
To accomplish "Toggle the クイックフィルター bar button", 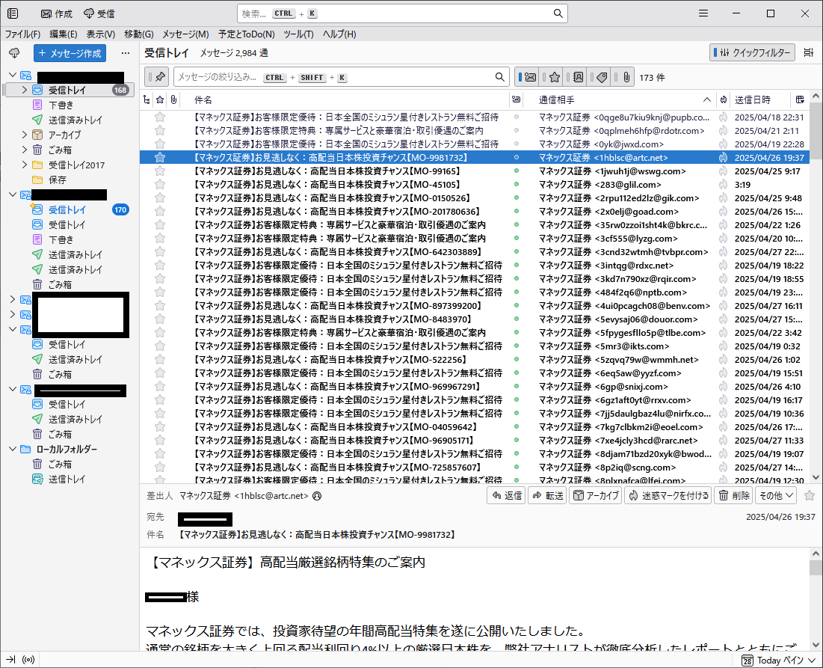I will 752,52.
